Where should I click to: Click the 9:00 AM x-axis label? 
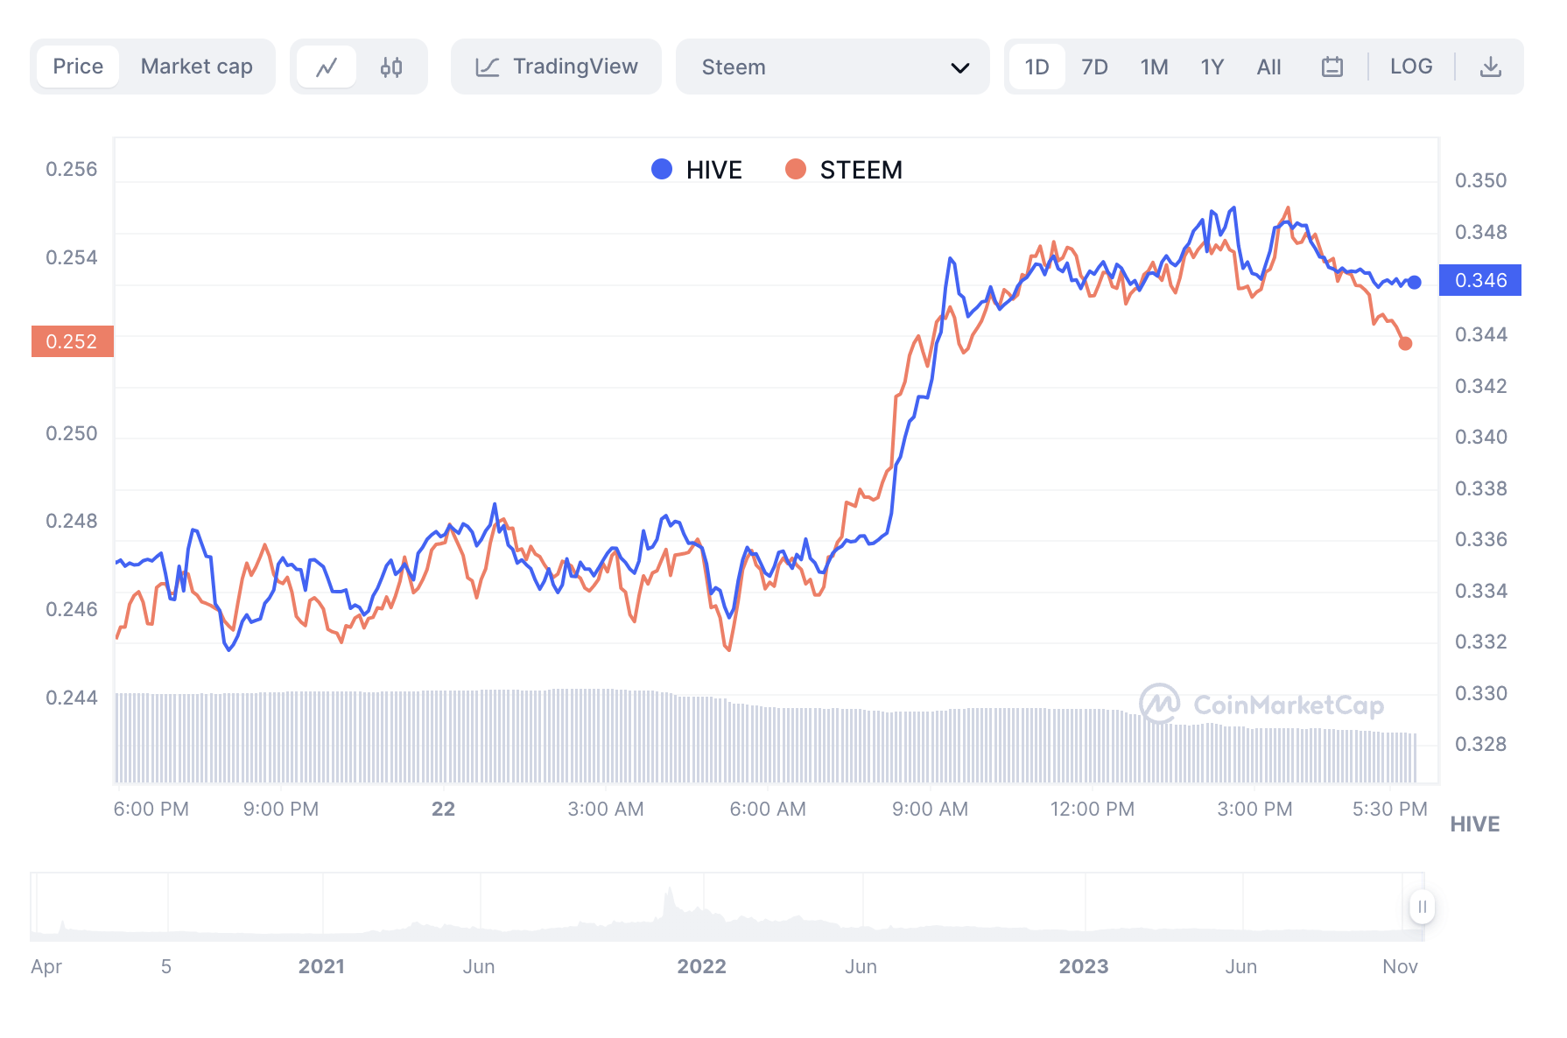930,809
